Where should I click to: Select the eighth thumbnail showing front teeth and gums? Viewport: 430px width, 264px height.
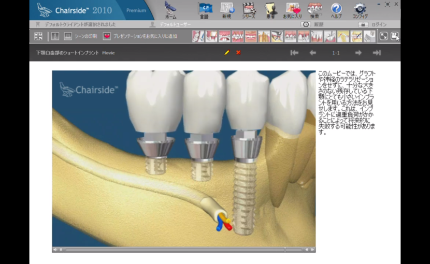(x=290, y=36)
